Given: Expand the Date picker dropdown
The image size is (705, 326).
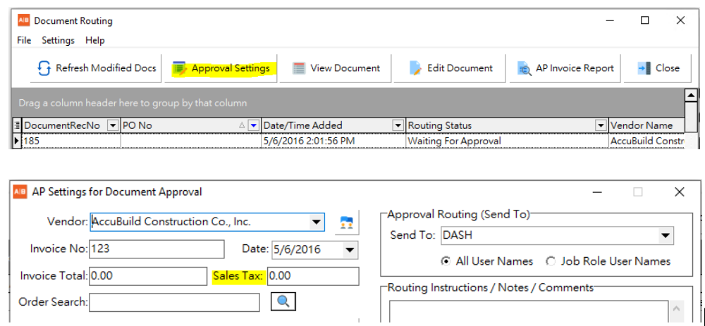Looking at the screenshot, I should [350, 250].
